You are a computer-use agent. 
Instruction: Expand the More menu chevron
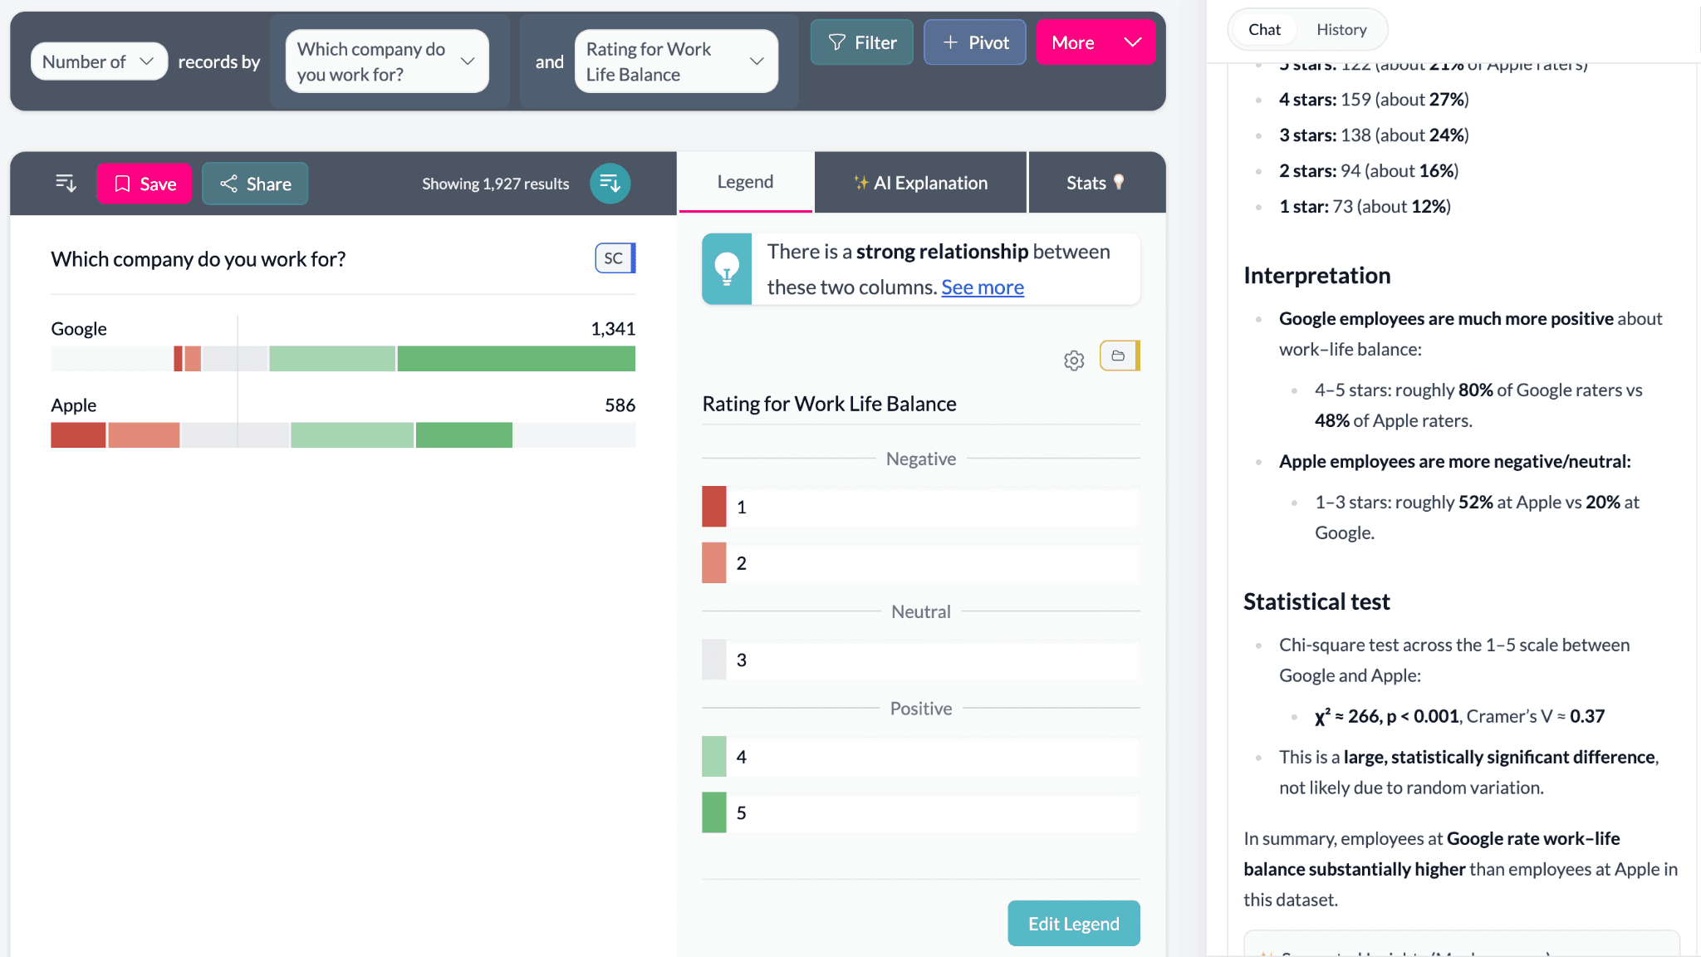pos(1132,42)
